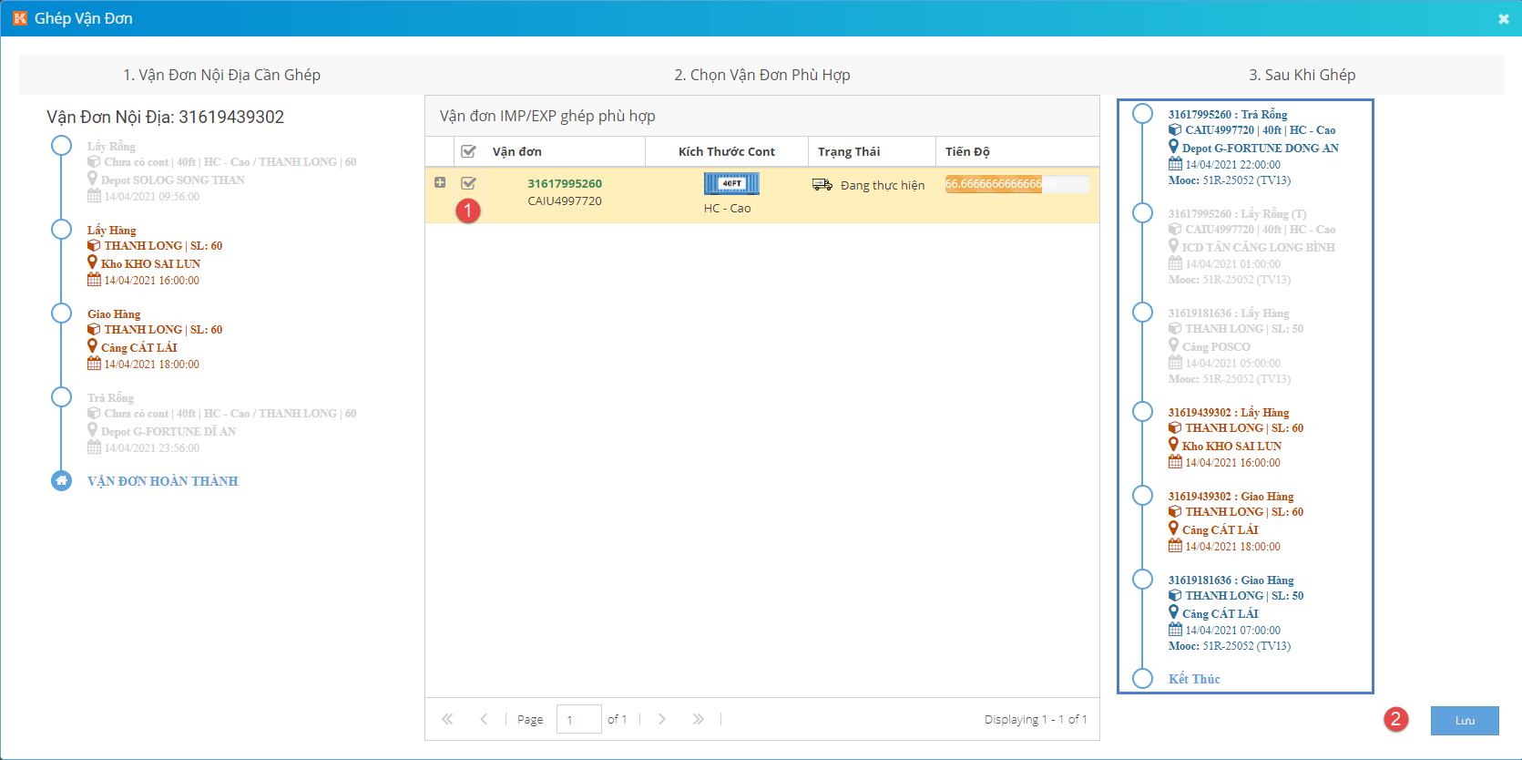
Task: Click the Tiến Độ progress bar
Action: click(1016, 184)
